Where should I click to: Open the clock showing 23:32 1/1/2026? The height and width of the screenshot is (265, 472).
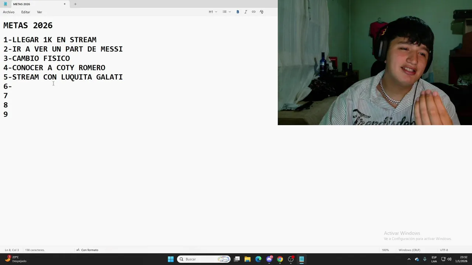(x=461, y=259)
